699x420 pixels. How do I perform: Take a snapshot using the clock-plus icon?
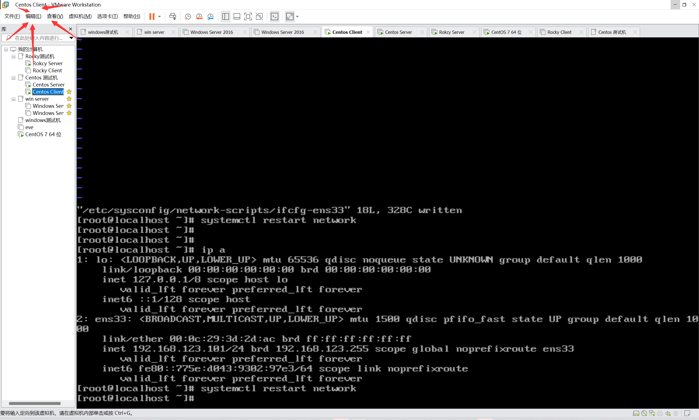pyautogui.click(x=187, y=16)
